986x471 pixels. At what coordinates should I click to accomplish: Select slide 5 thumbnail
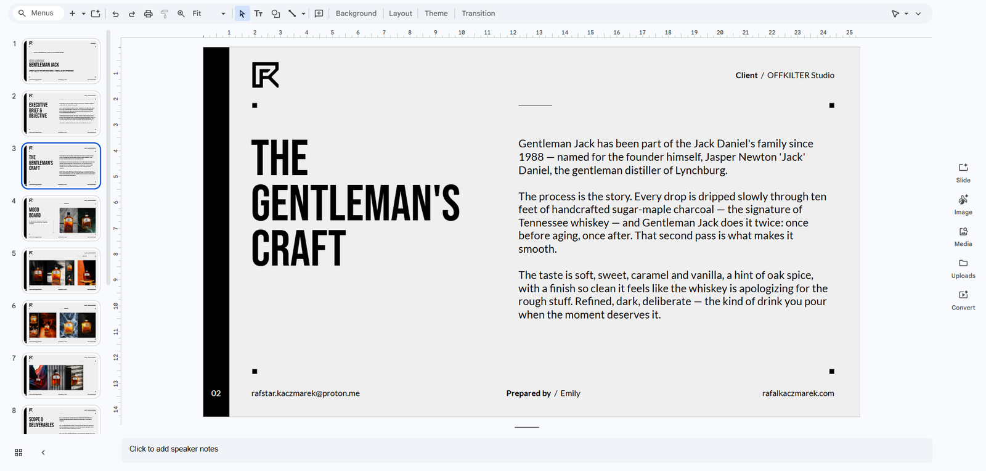click(x=61, y=271)
